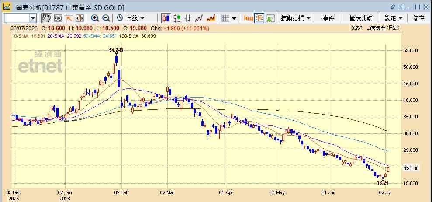Click the zoom in magnifier icon
This screenshot has width=432, height=202.
(x=95, y=18)
